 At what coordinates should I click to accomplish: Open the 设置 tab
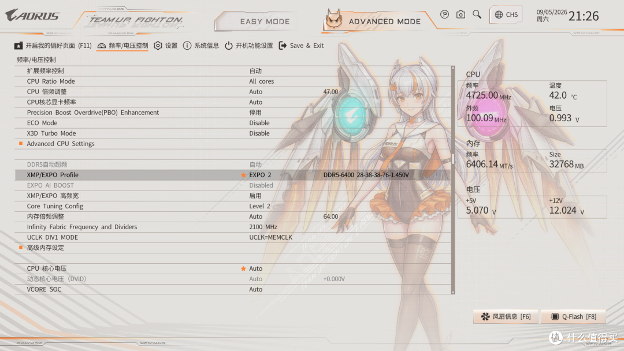click(166, 46)
